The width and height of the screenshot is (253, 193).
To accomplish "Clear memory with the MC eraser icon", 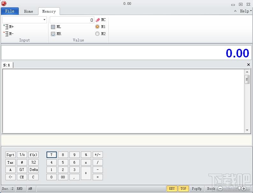I will (x=98, y=20).
